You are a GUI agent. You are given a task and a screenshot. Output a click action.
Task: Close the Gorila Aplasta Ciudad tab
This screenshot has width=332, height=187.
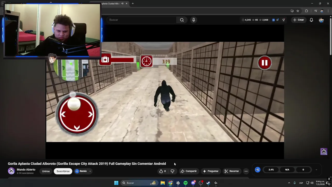tap(127, 3)
